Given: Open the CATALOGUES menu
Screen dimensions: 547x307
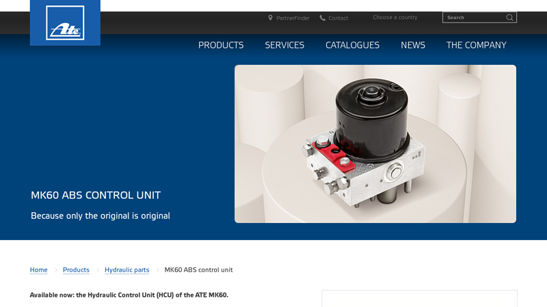Looking at the screenshot, I should 352,45.
